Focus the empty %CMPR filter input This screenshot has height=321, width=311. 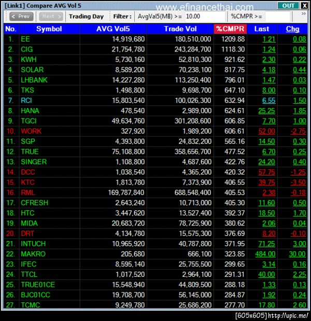coord(277,17)
